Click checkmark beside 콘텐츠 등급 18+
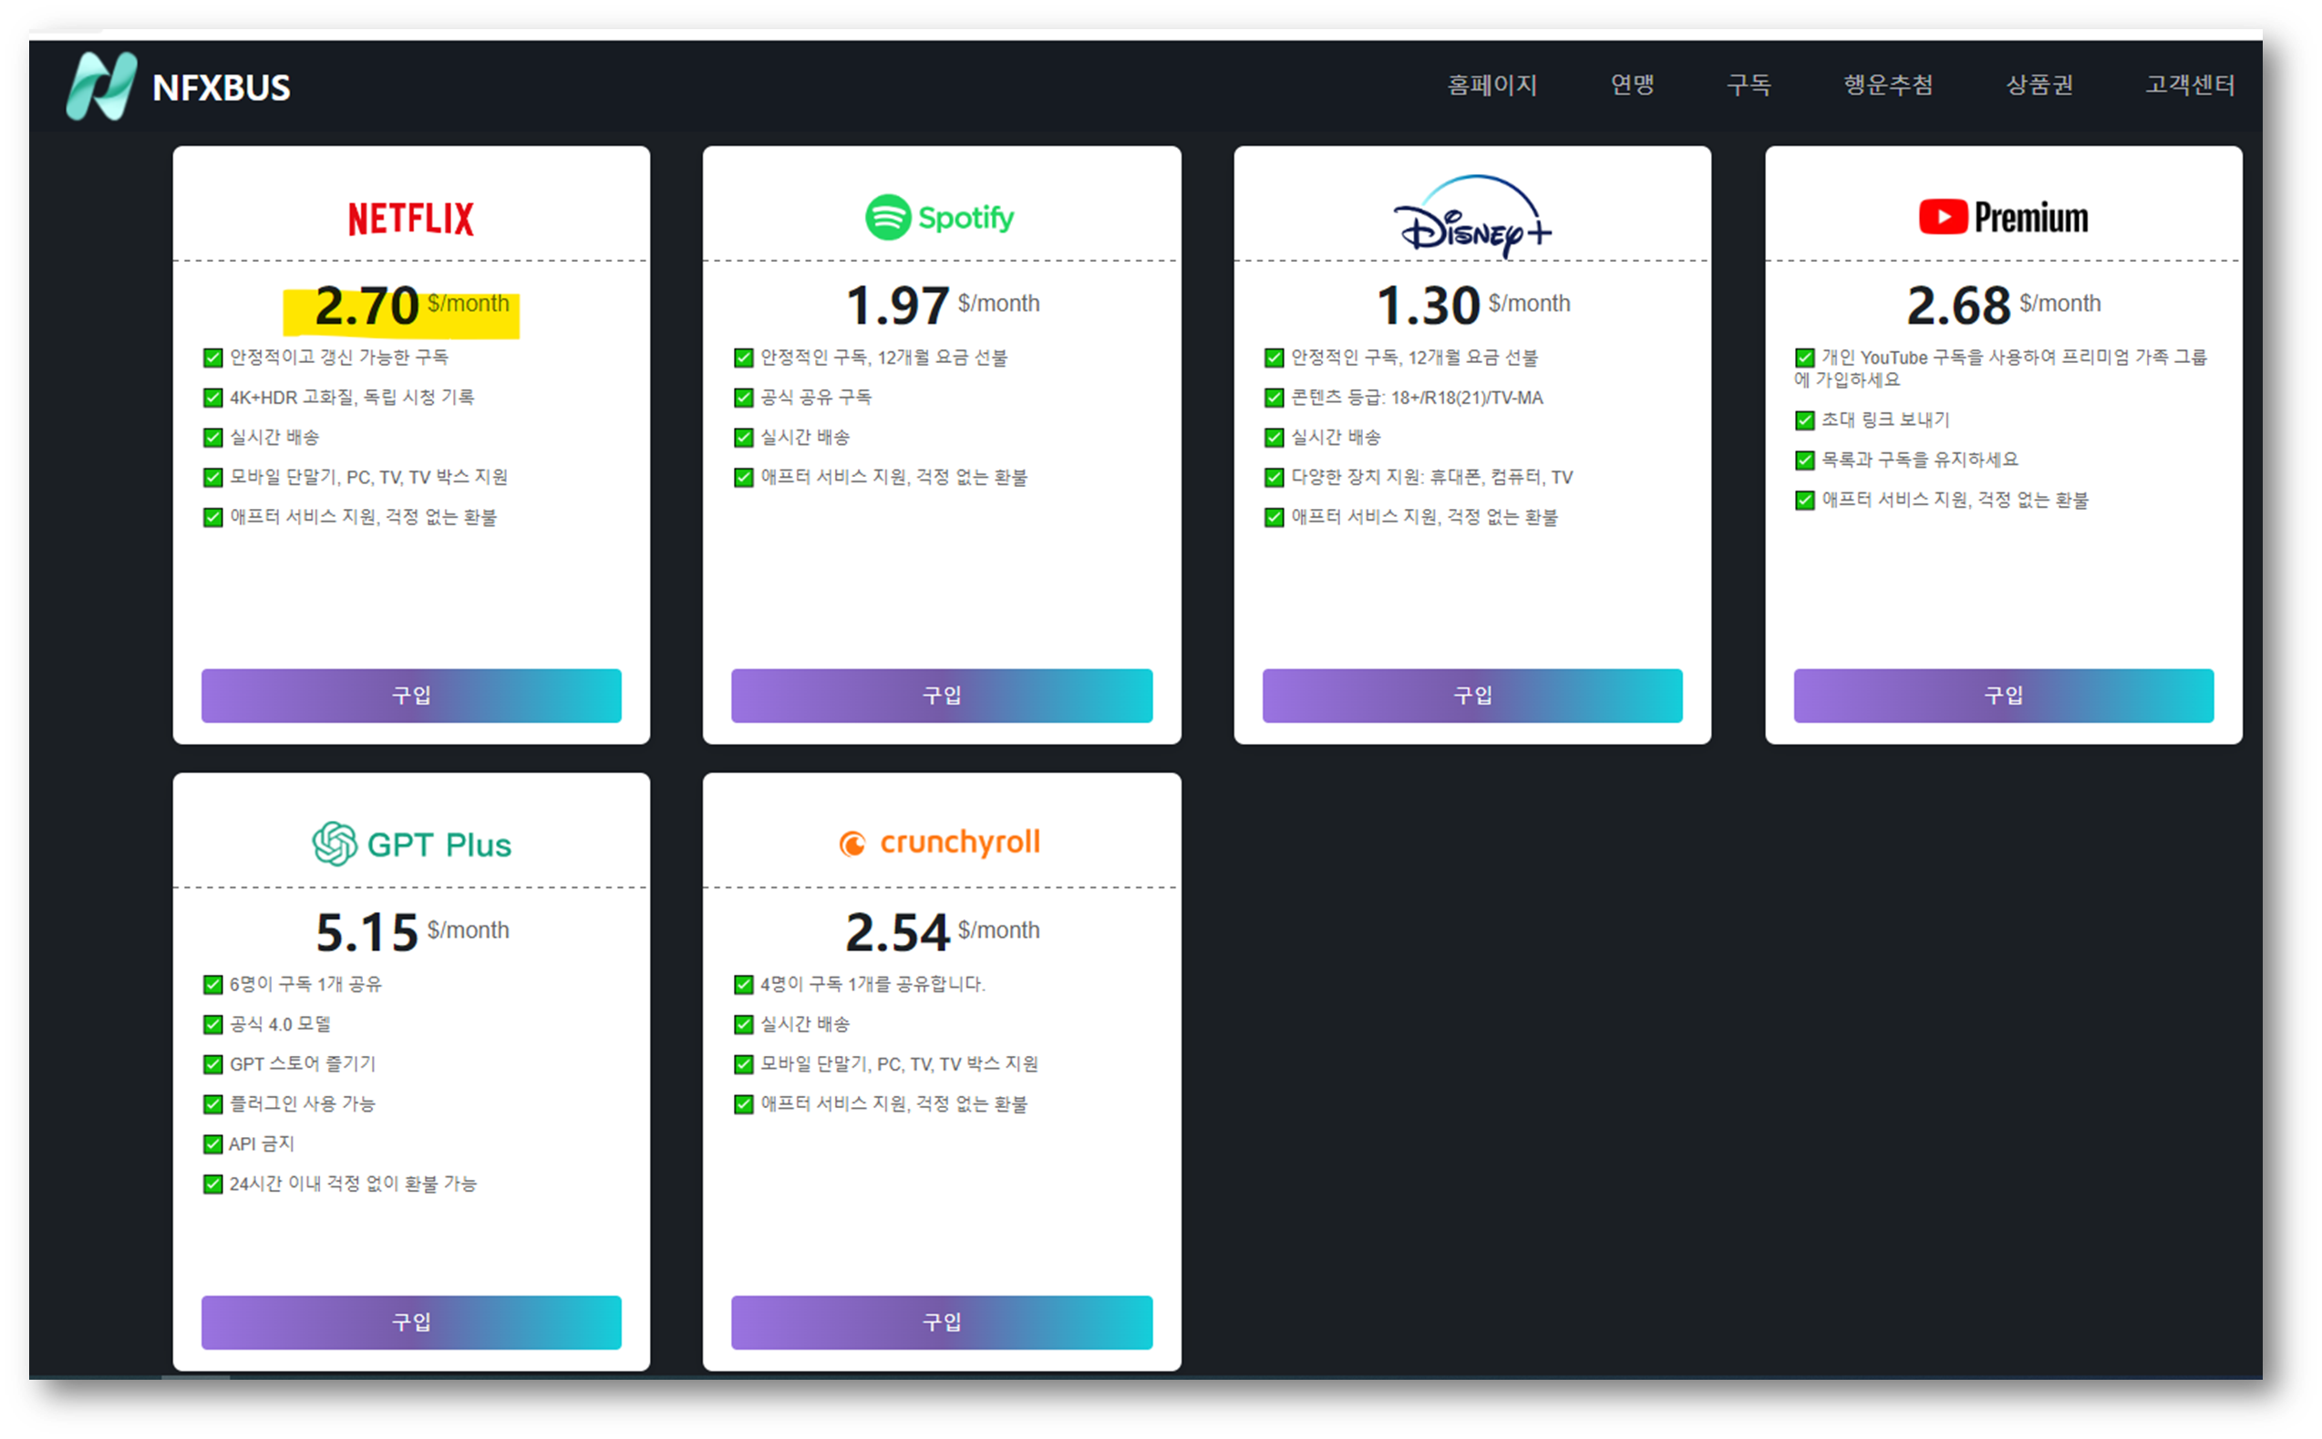Image resolution: width=2322 pixels, height=1439 pixels. [1274, 398]
